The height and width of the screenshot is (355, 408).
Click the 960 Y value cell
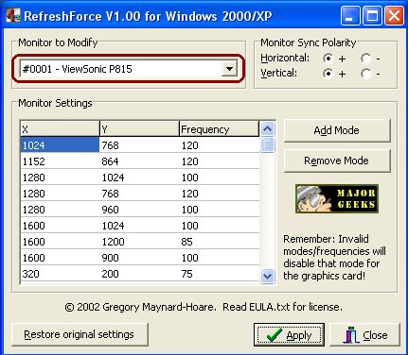click(110, 210)
